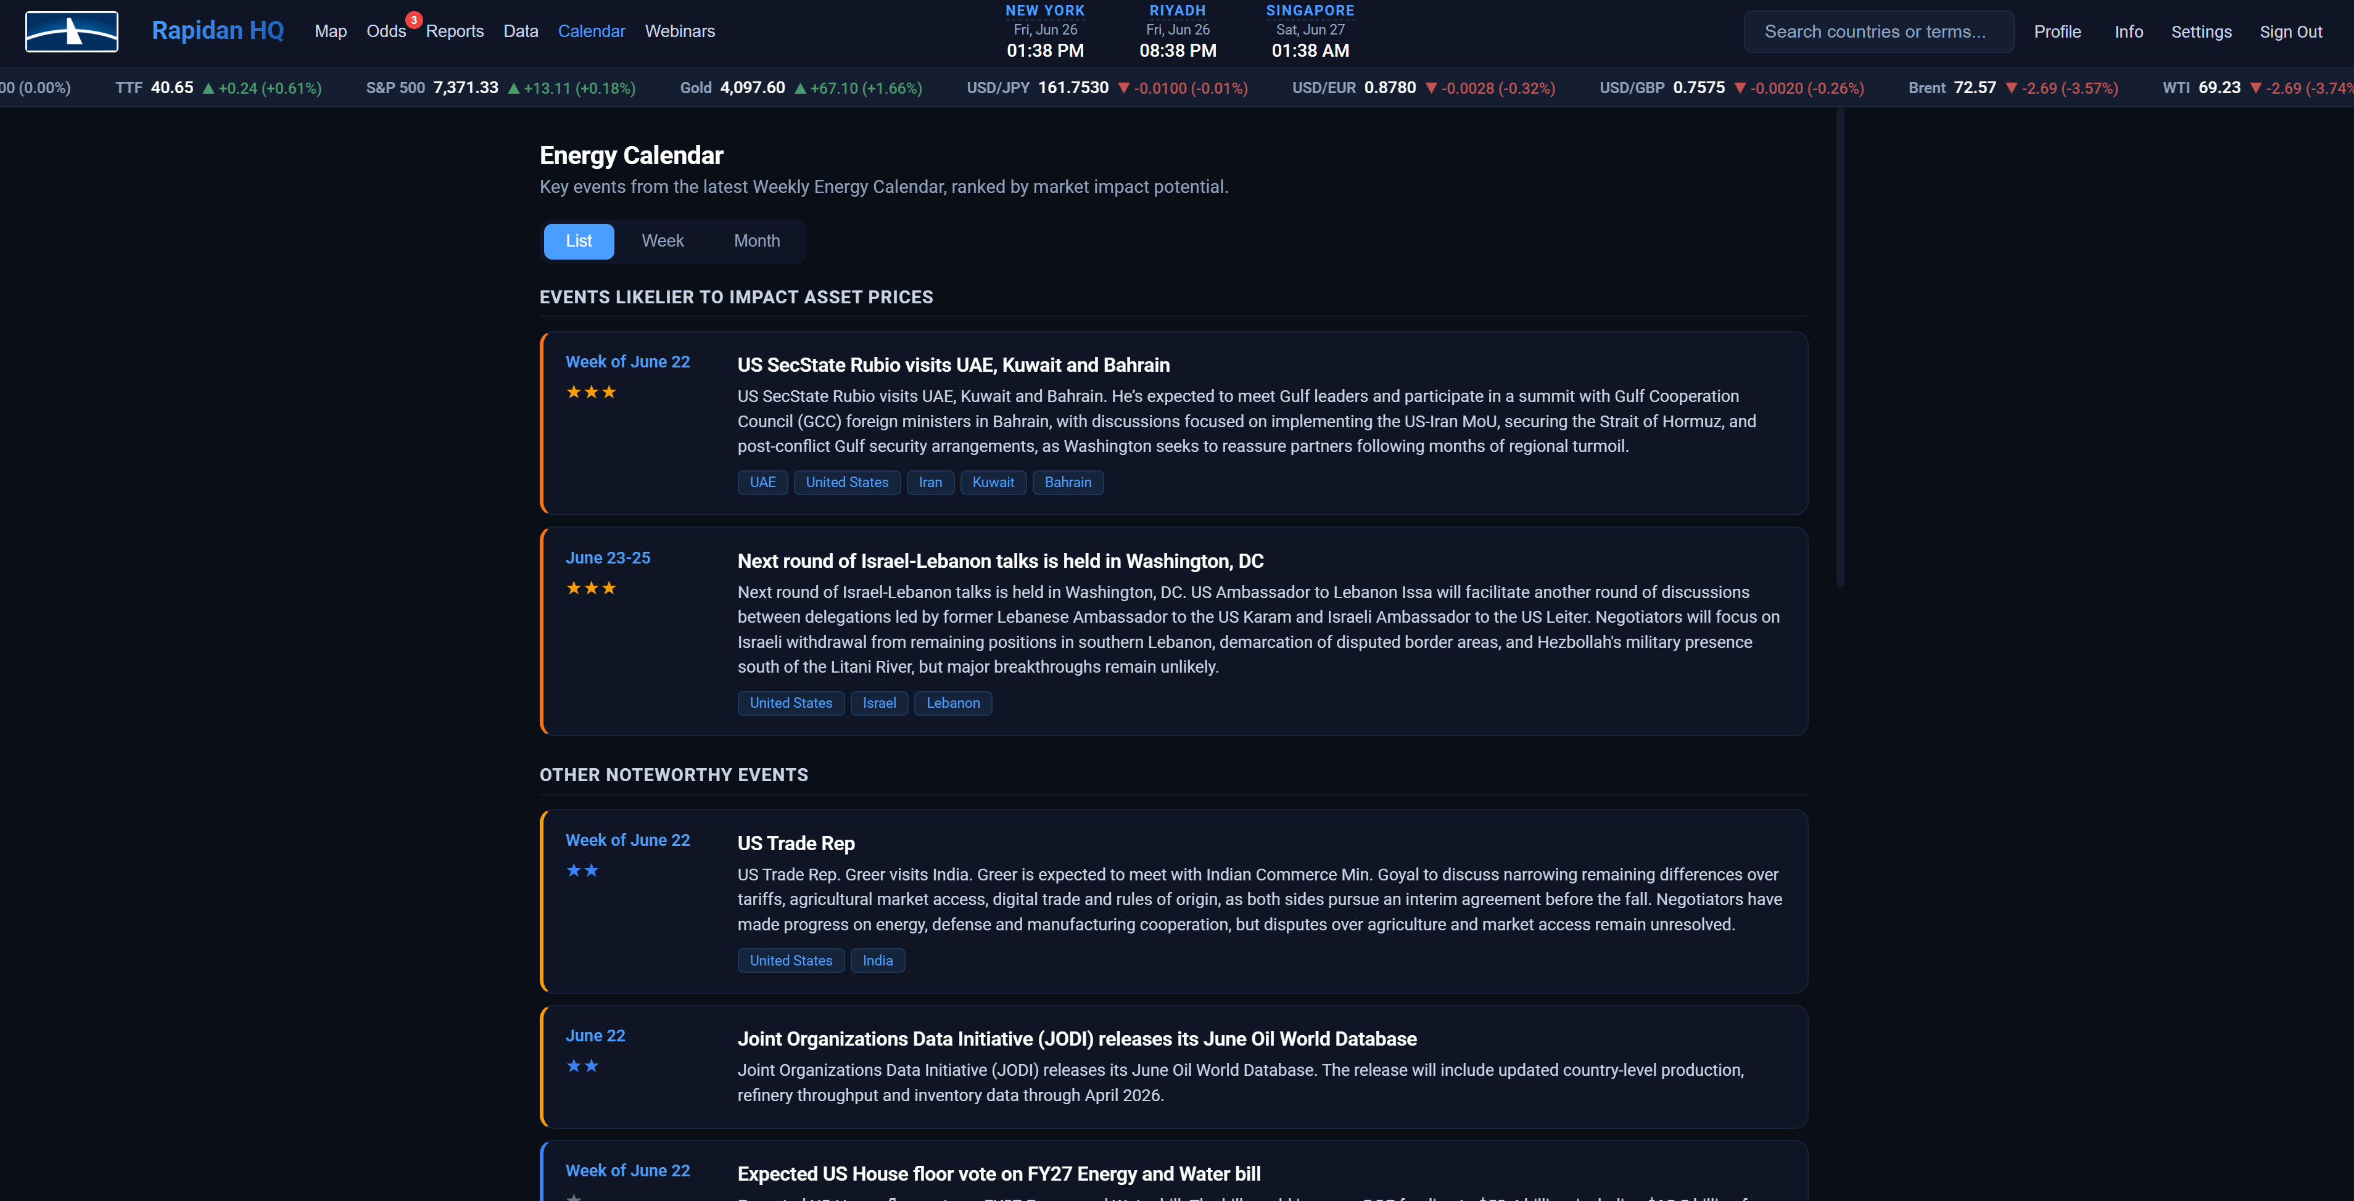Click the green up arrow beside S&P 500 change
The height and width of the screenshot is (1201, 2354).
coord(514,89)
